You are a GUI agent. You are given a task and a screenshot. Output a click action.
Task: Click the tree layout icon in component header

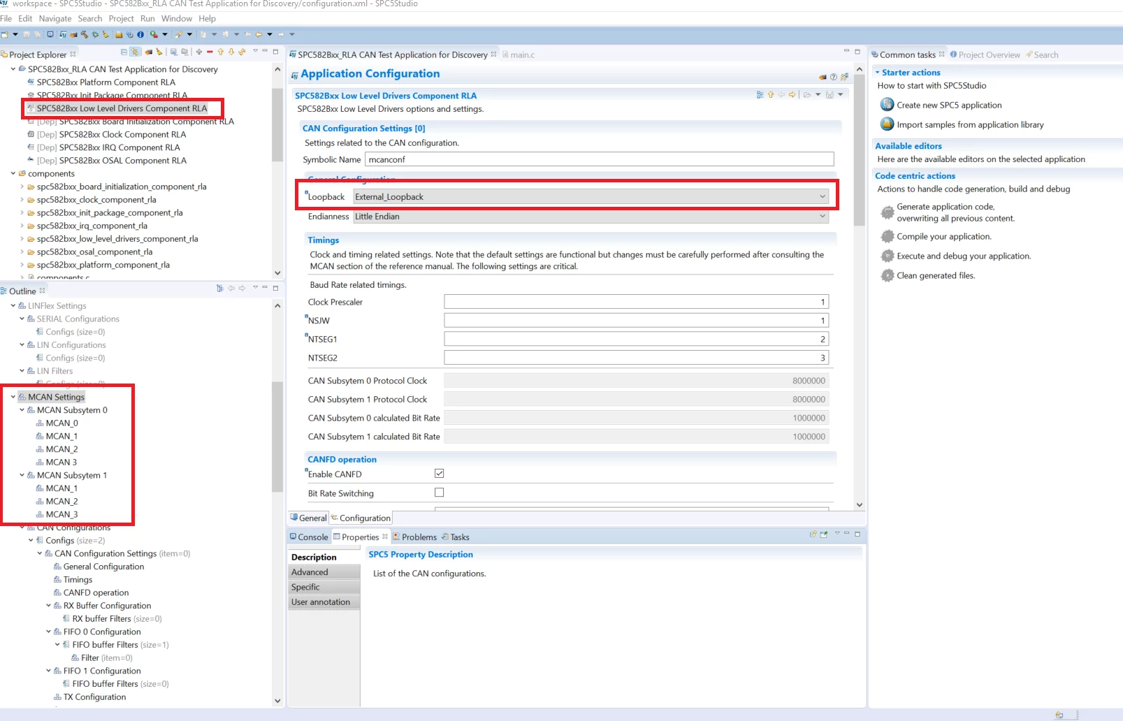pos(760,95)
